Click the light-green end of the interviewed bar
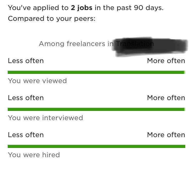Image resolution: width=193 pixels, height=169 pixels. point(185,109)
